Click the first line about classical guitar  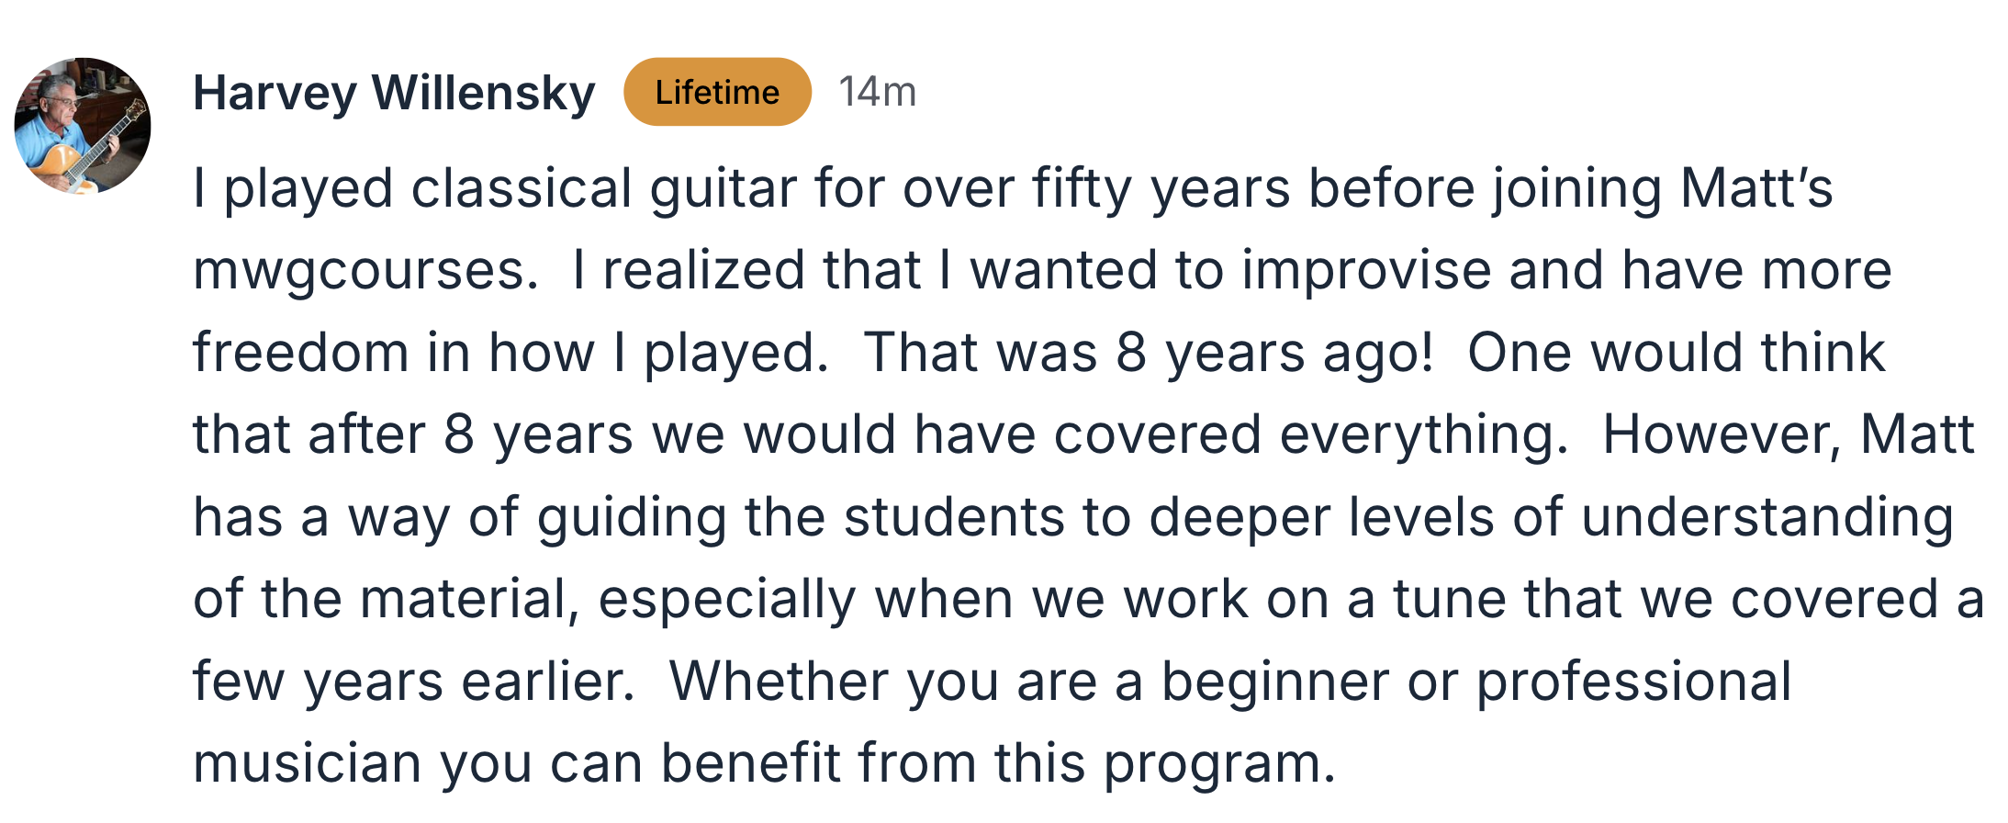point(1013,189)
